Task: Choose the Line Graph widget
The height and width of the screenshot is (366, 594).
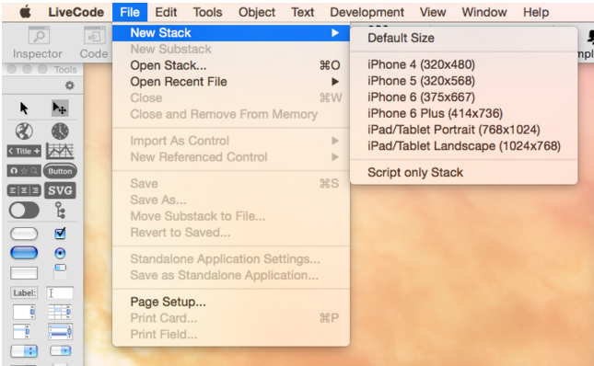Action: (60, 151)
